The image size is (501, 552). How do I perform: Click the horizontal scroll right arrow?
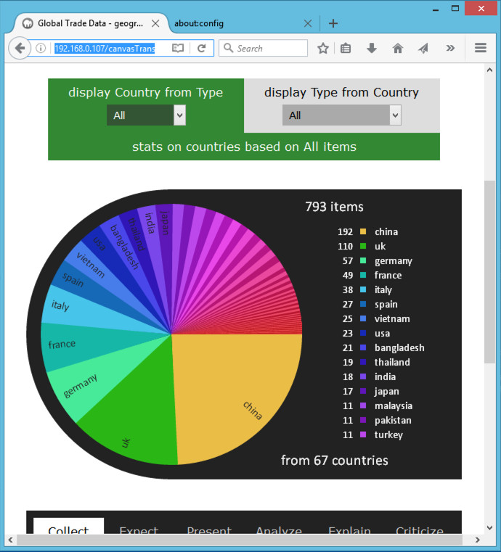pos(477,540)
